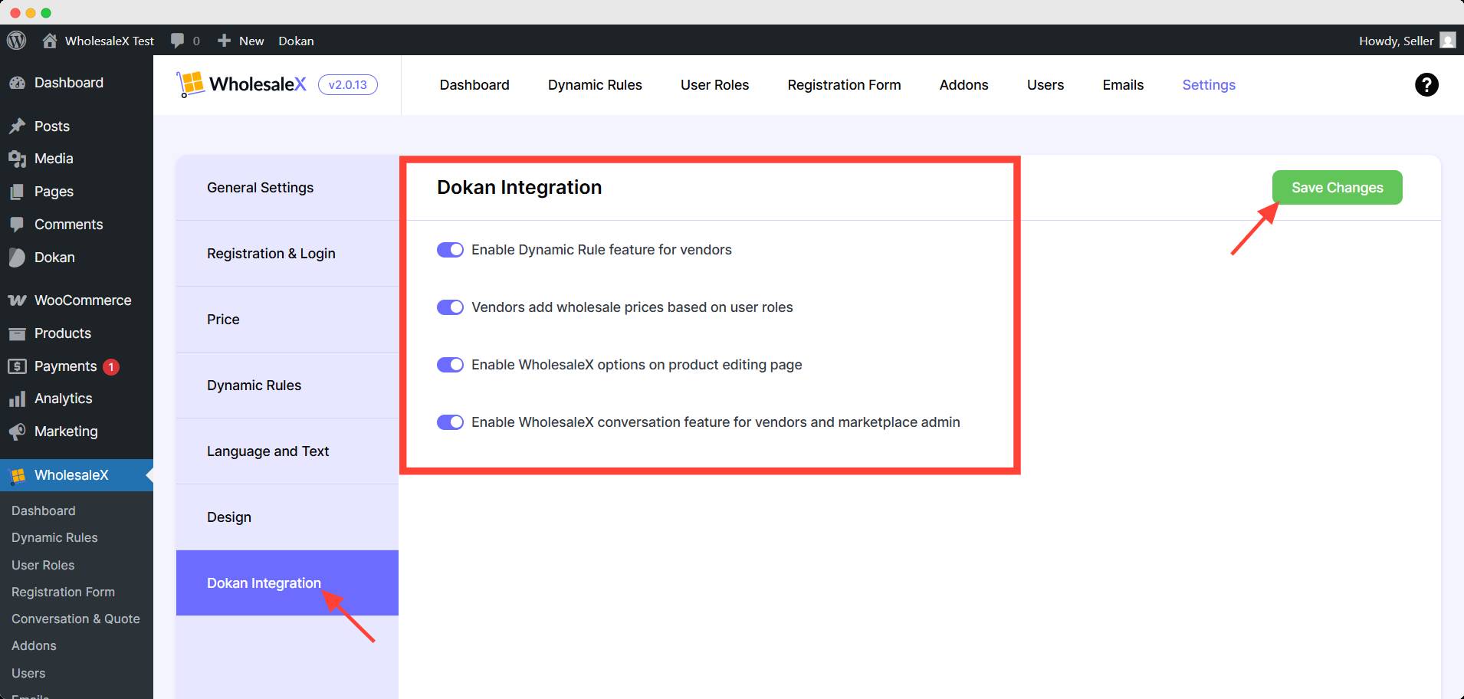Click the Comments speech bubble sidebar icon

click(17, 225)
